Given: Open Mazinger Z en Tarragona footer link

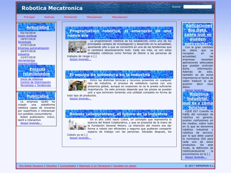Looking at the screenshot, I should point(95,166).
